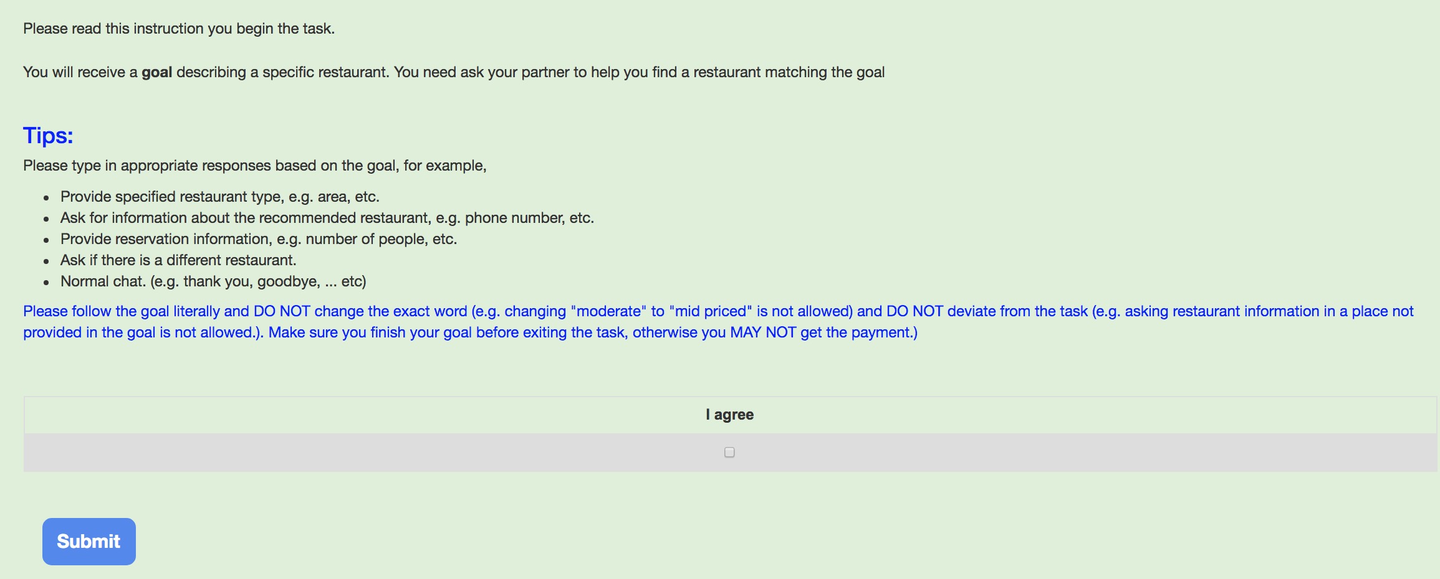The height and width of the screenshot is (579, 1440).
Task: Click the 'Normal chat' bullet item
Action: click(213, 281)
